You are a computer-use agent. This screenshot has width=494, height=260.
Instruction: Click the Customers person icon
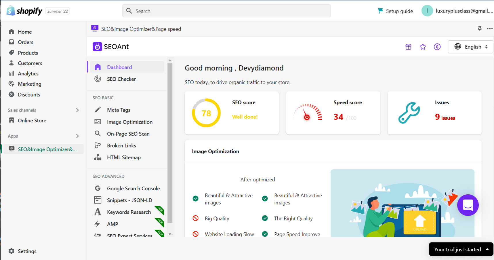click(12, 63)
